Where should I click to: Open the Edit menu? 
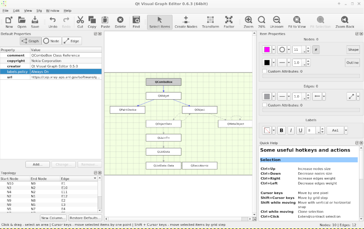click(x=16, y=11)
